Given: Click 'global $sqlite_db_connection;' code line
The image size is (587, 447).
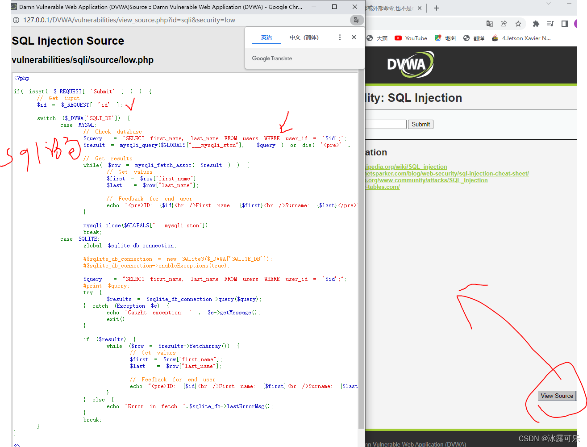Looking at the screenshot, I should (130, 246).
